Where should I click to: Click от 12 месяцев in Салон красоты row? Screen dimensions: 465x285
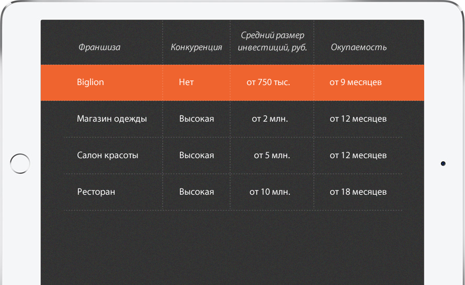tap(358, 156)
